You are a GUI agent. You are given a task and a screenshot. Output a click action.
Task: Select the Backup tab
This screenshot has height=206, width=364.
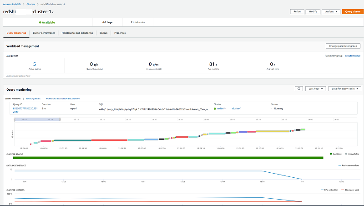point(104,33)
